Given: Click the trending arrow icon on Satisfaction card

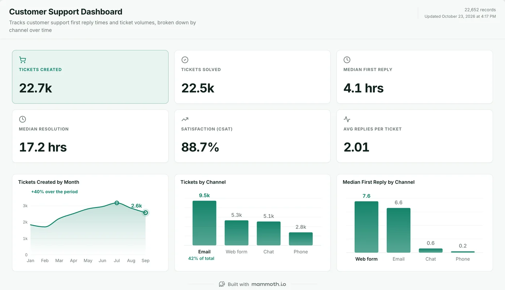Looking at the screenshot, I should tap(185, 119).
